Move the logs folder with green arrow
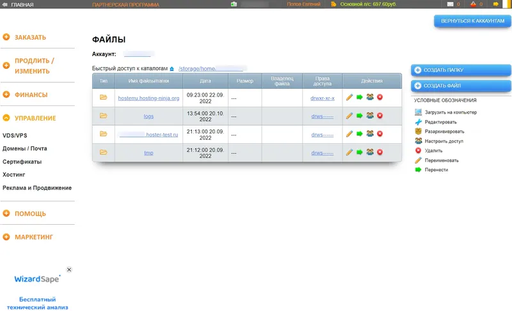 360,116
